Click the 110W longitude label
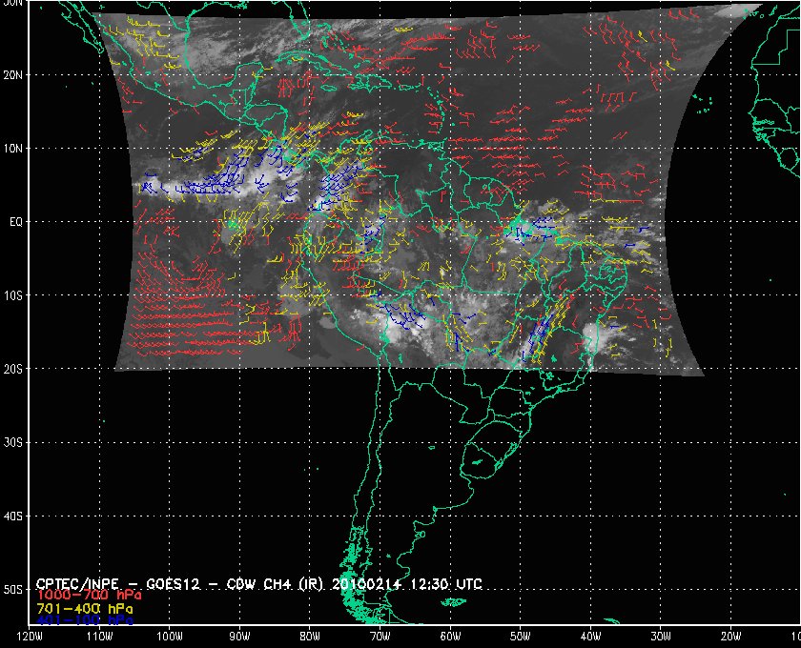 (99, 636)
